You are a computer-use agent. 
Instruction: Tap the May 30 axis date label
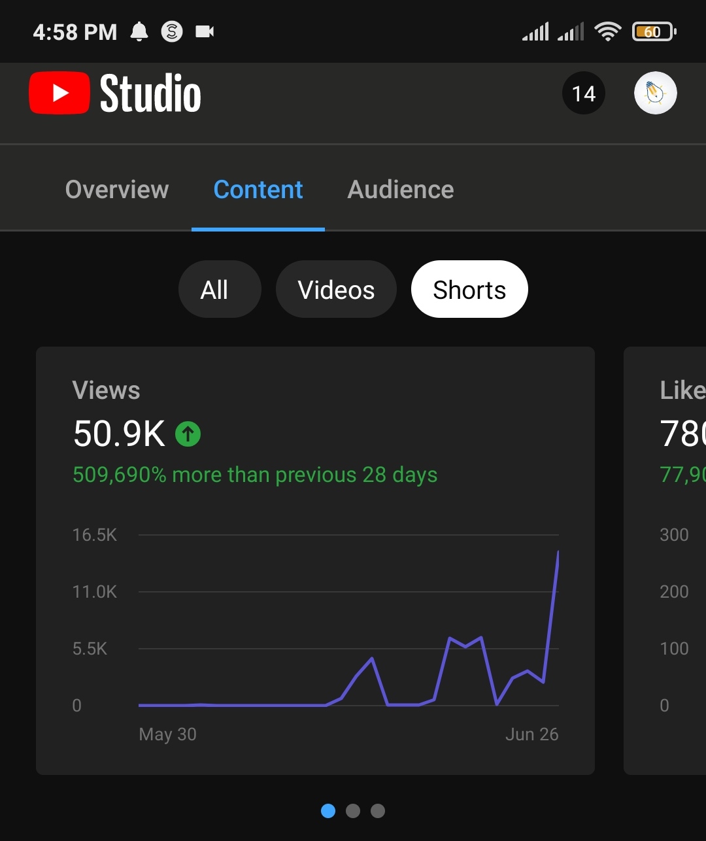click(167, 734)
